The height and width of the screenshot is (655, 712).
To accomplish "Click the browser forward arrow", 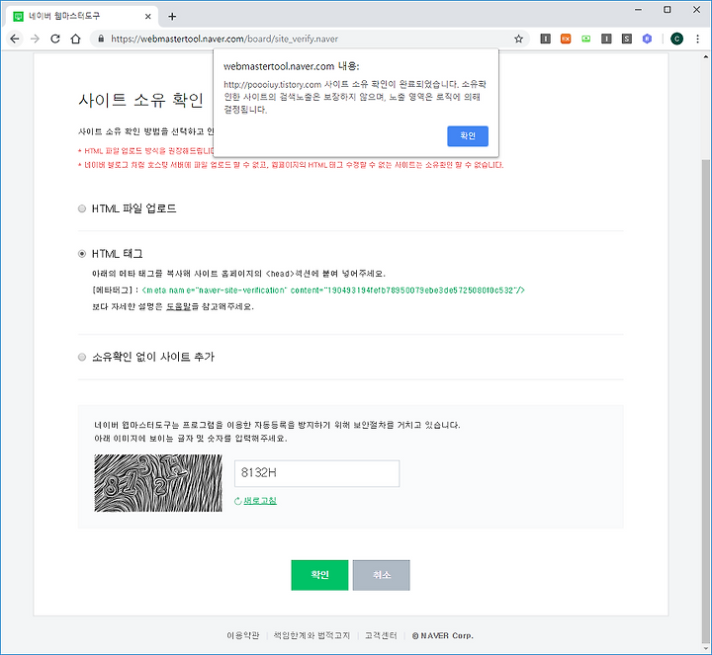I will [x=35, y=39].
